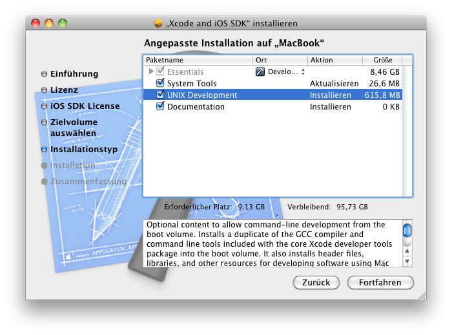Click the dimmed Zusammenfassung step

tap(88, 182)
